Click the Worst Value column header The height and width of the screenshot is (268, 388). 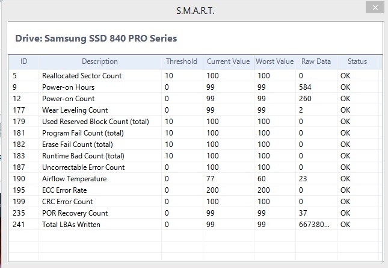pyautogui.click(x=275, y=61)
